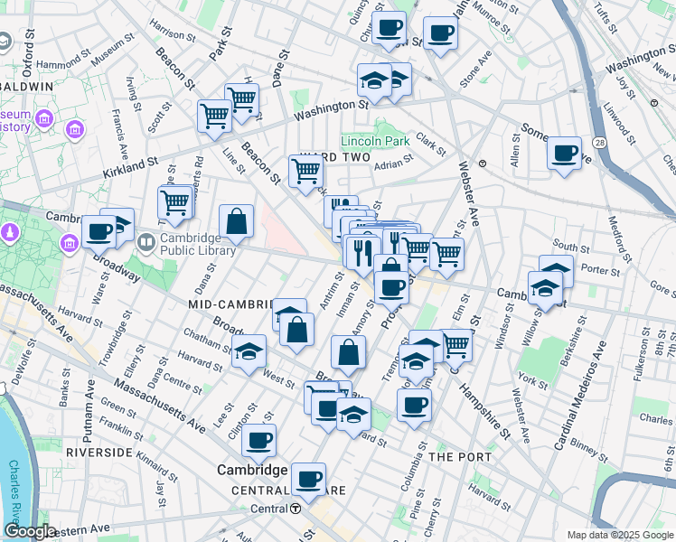Open the shopping bag marker by Cambridge Public Library
The image size is (676, 542).
tap(236, 221)
